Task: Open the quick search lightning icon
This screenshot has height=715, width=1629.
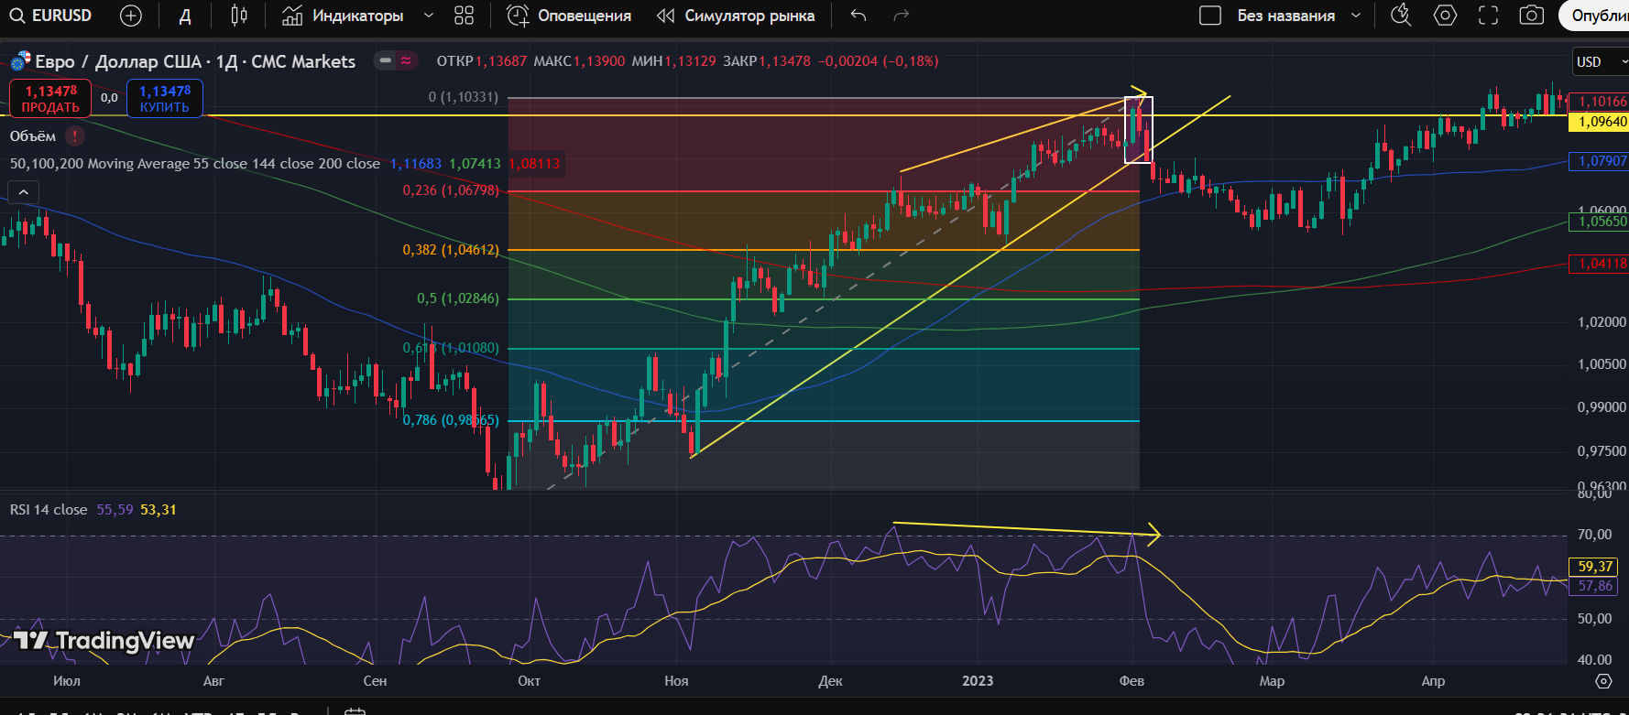Action: click(1401, 16)
